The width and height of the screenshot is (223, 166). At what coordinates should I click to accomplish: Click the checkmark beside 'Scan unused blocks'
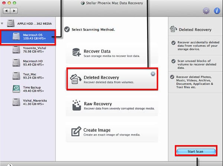[173, 61]
